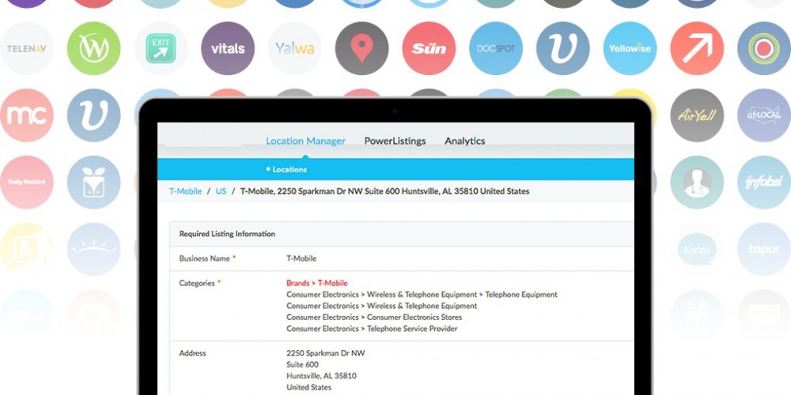Select the red Sun newspaper icon
791x395 pixels.
coord(429,48)
